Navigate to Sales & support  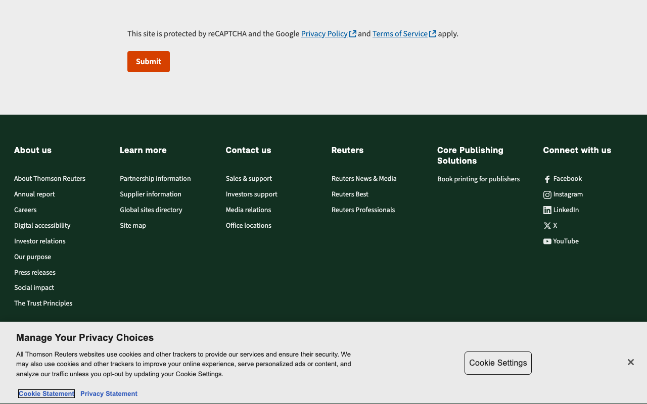coord(249,179)
